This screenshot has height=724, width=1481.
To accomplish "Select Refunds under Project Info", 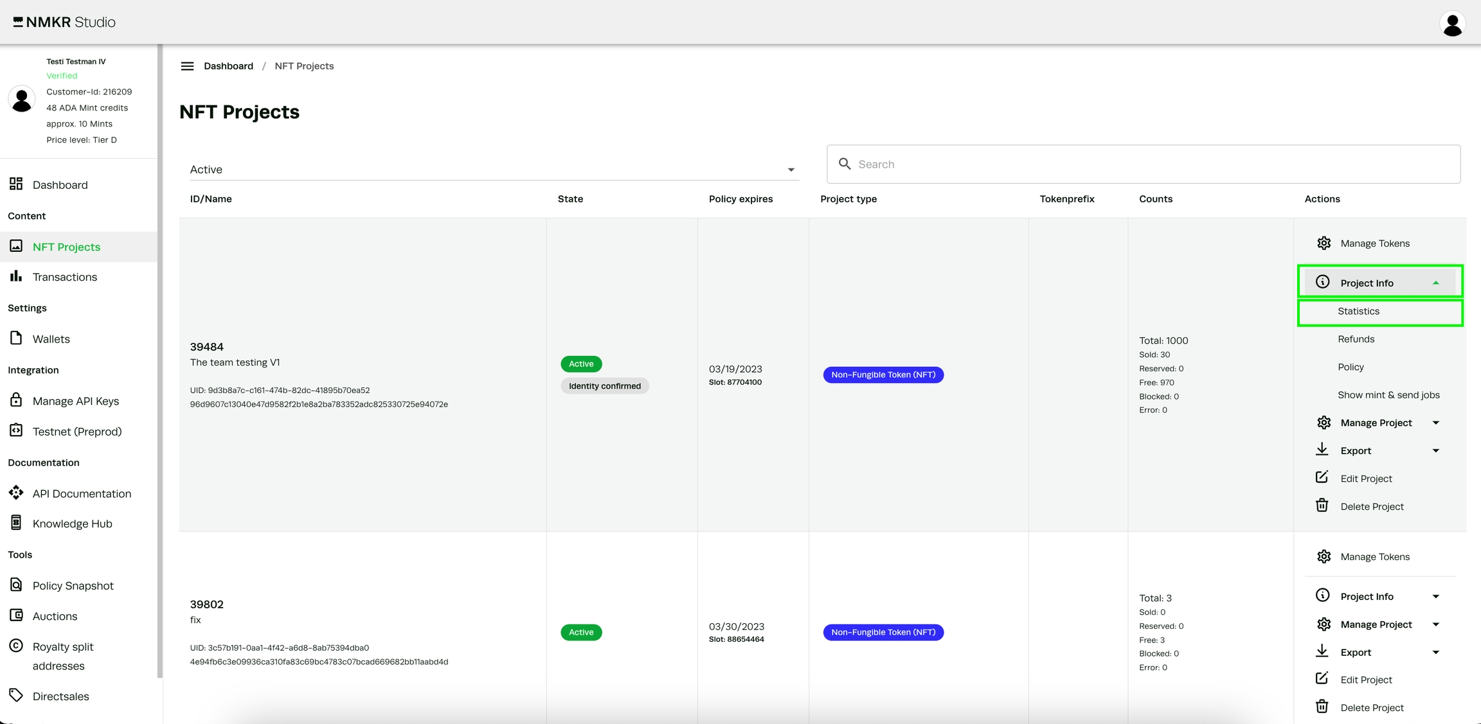I will 1356,339.
